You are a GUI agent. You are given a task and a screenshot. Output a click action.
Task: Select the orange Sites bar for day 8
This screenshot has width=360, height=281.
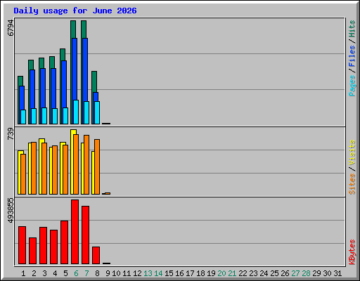click(x=97, y=166)
